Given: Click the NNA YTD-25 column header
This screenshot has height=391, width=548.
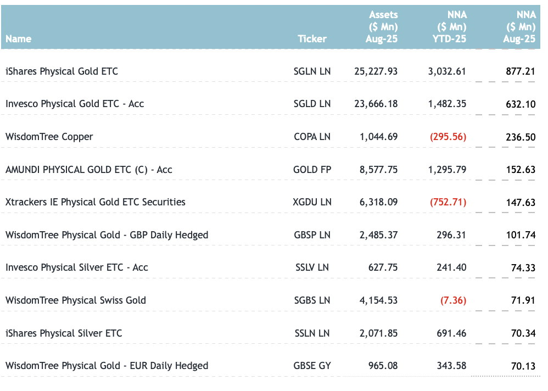Looking at the screenshot, I should click(451, 27).
